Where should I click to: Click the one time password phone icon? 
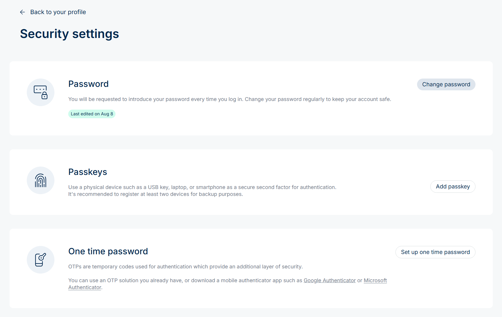pyautogui.click(x=41, y=260)
